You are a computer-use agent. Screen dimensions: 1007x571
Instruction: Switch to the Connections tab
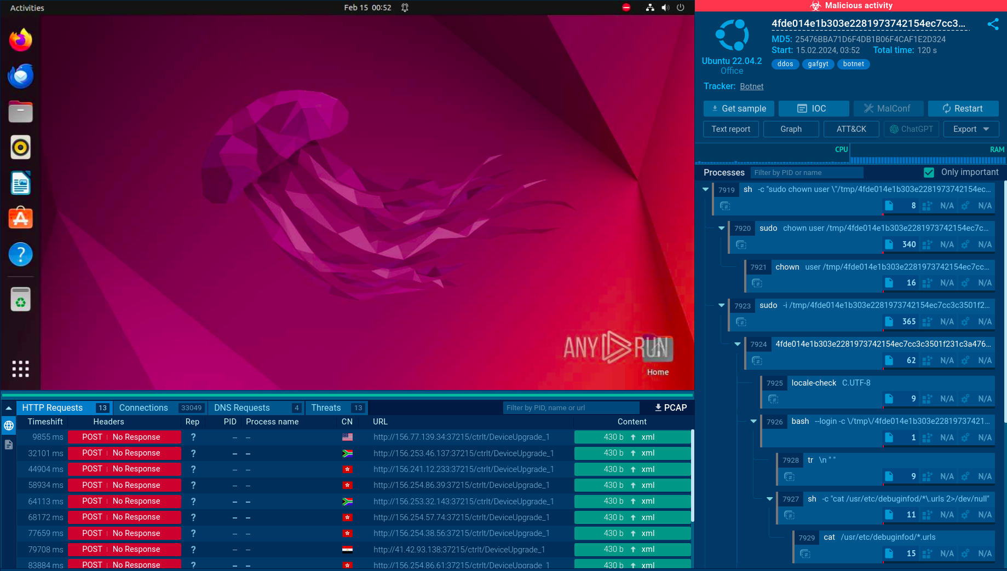point(143,407)
